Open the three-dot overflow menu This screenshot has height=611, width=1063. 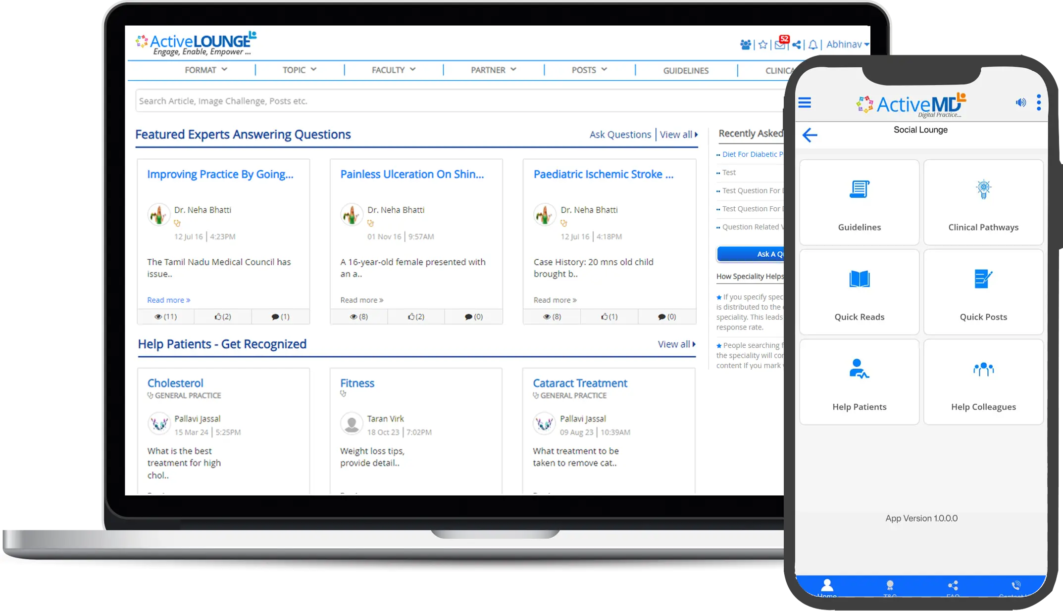[1039, 102]
